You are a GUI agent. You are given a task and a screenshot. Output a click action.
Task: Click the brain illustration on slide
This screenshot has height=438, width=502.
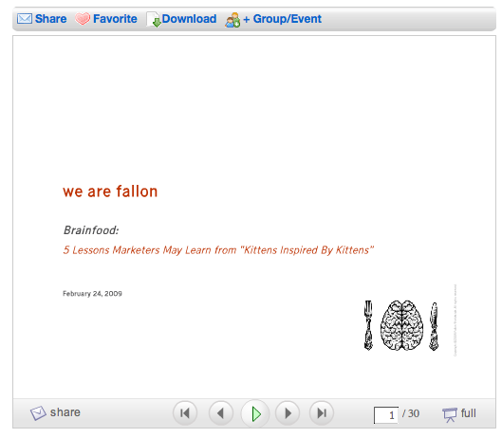click(401, 325)
